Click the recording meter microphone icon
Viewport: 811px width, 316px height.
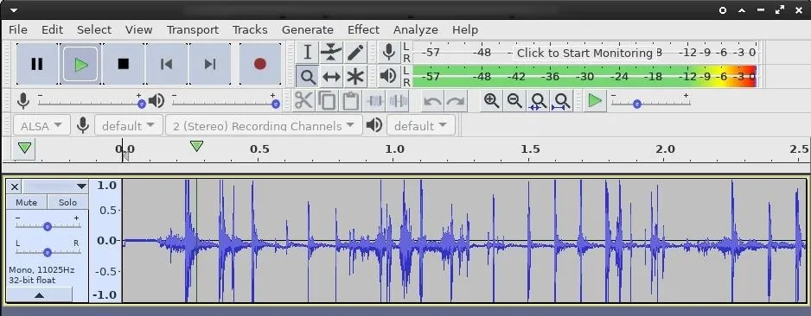pyautogui.click(x=388, y=52)
